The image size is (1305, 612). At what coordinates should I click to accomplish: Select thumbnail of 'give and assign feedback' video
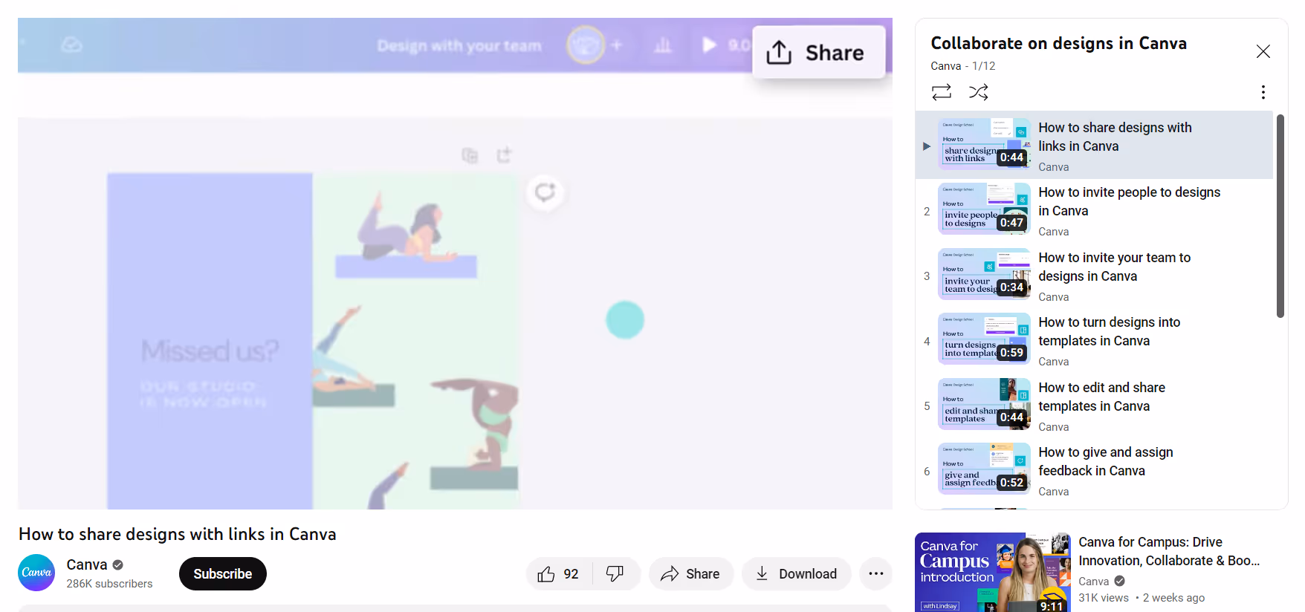click(984, 469)
